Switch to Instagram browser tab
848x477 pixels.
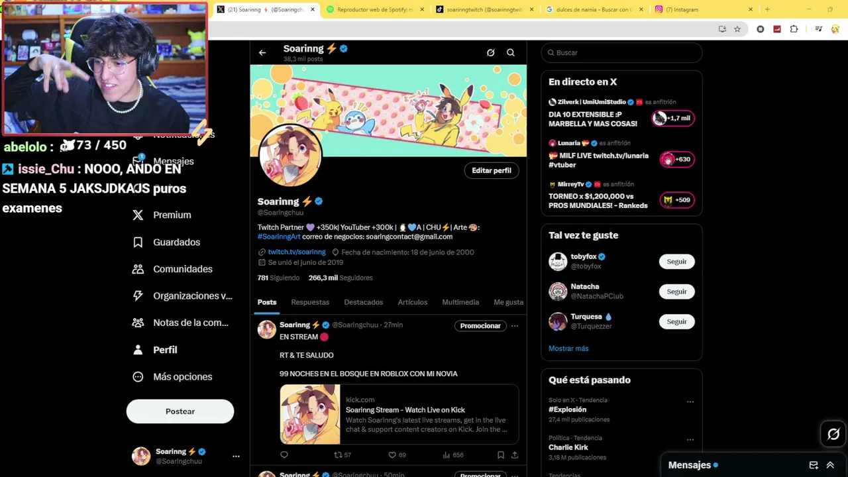pyautogui.click(x=704, y=10)
